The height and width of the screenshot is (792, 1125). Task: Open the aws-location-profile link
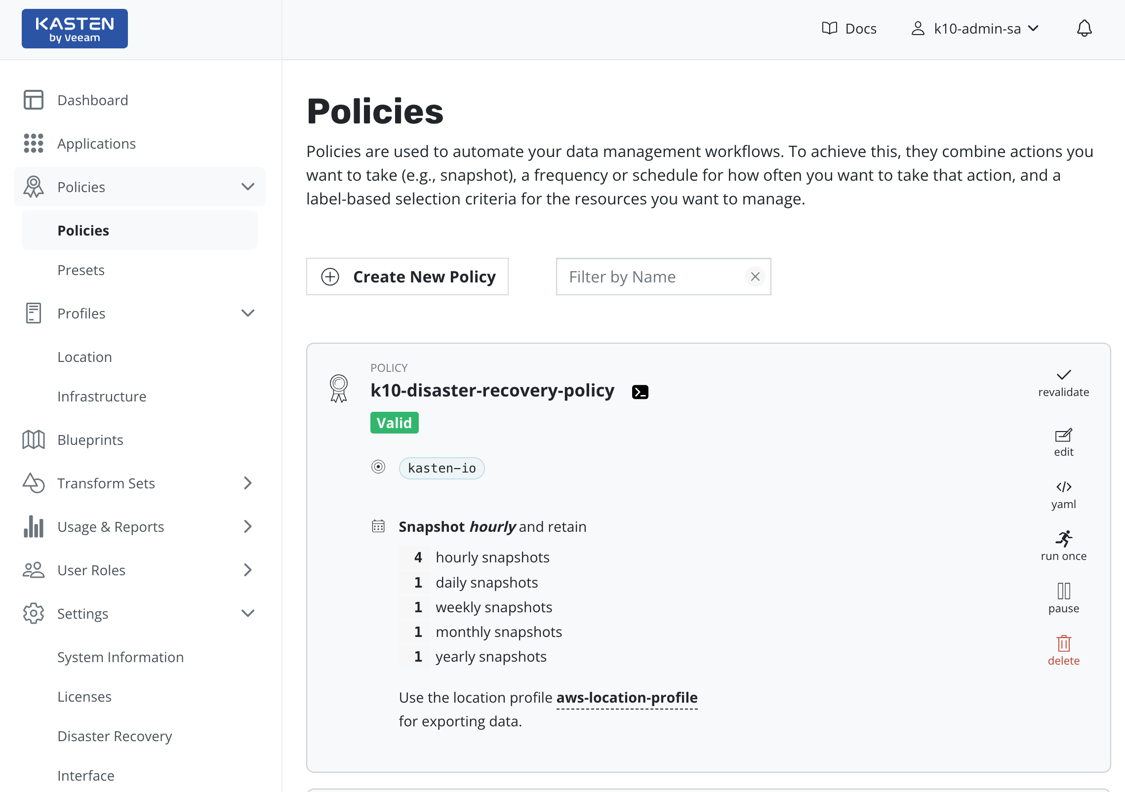(x=627, y=698)
